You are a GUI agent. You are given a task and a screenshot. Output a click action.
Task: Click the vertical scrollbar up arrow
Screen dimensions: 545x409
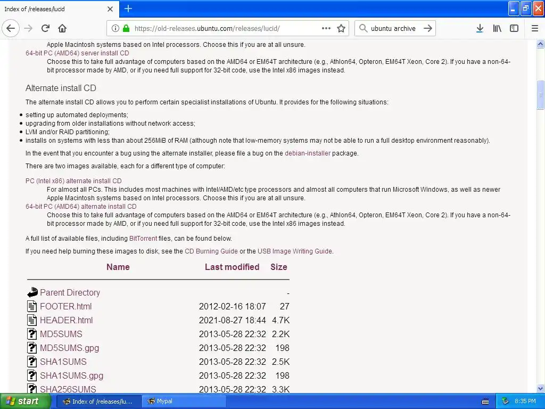(x=540, y=44)
